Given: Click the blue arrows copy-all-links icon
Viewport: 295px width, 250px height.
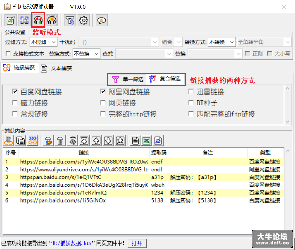Looking at the screenshot, I should tap(33, 141).
